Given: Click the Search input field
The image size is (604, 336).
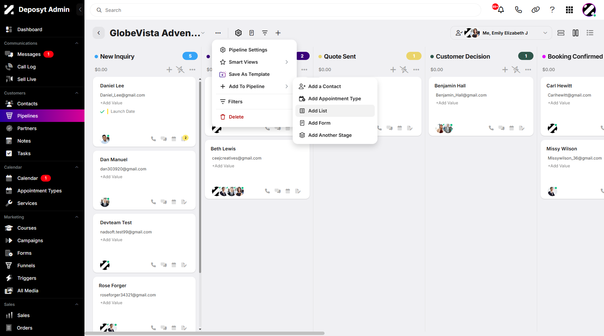Looking at the screenshot, I should (x=286, y=10).
